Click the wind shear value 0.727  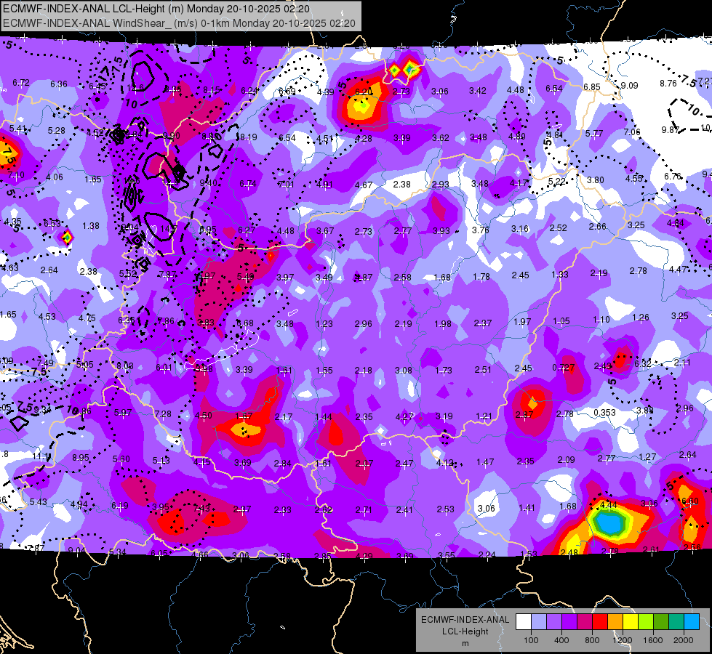563,367
